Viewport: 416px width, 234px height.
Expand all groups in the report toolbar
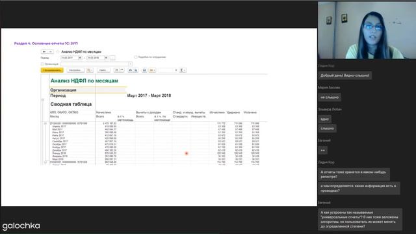coord(116,70)
